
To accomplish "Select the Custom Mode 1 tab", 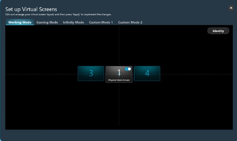I will [101, 22].
